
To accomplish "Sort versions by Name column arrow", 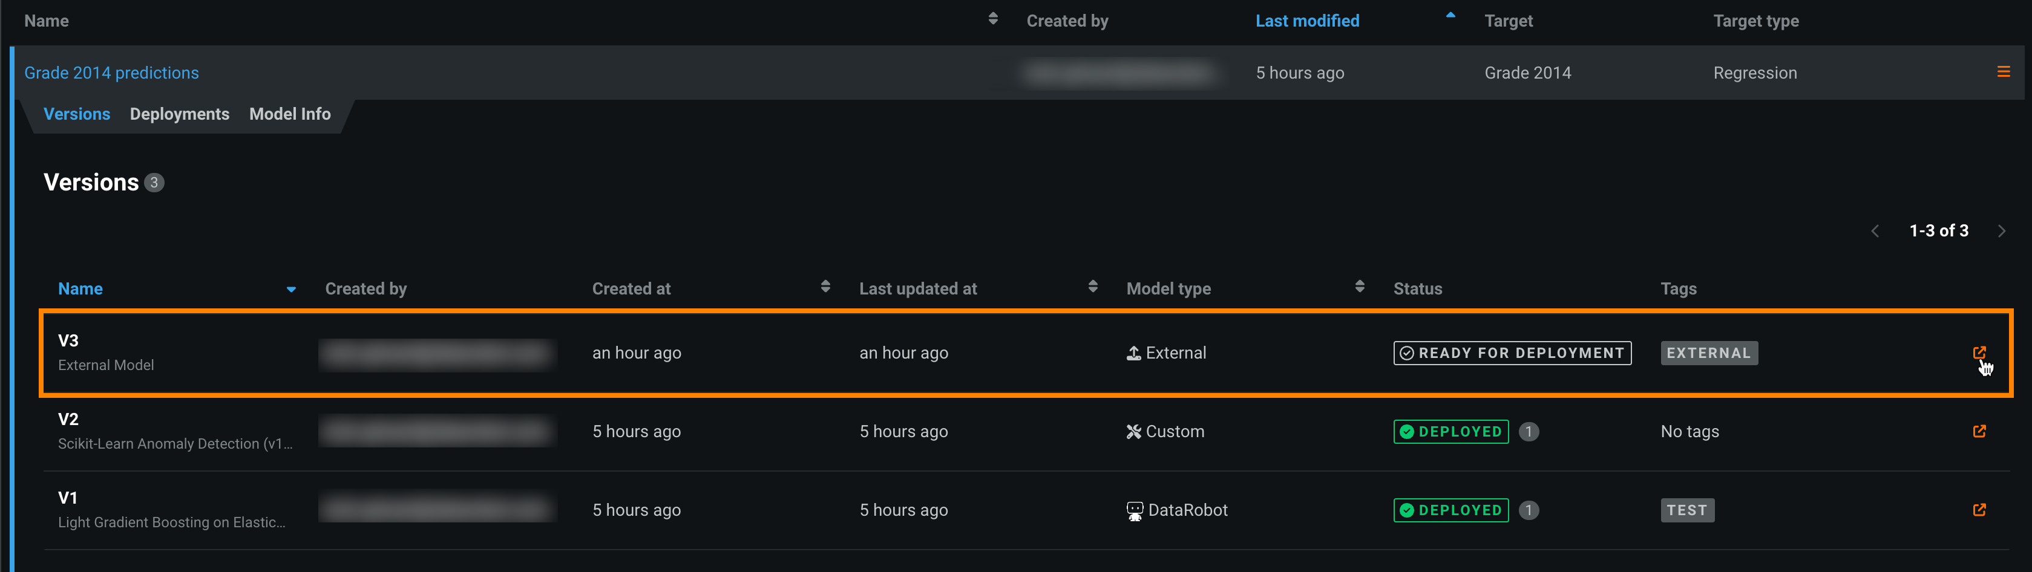I will click(x=291, y=290).
